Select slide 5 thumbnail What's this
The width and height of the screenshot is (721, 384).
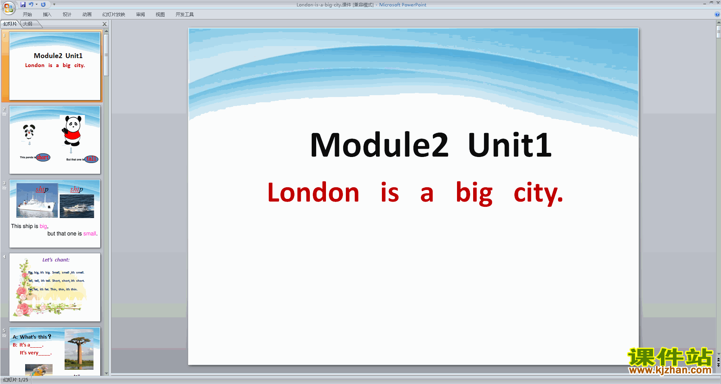(55, 351)
